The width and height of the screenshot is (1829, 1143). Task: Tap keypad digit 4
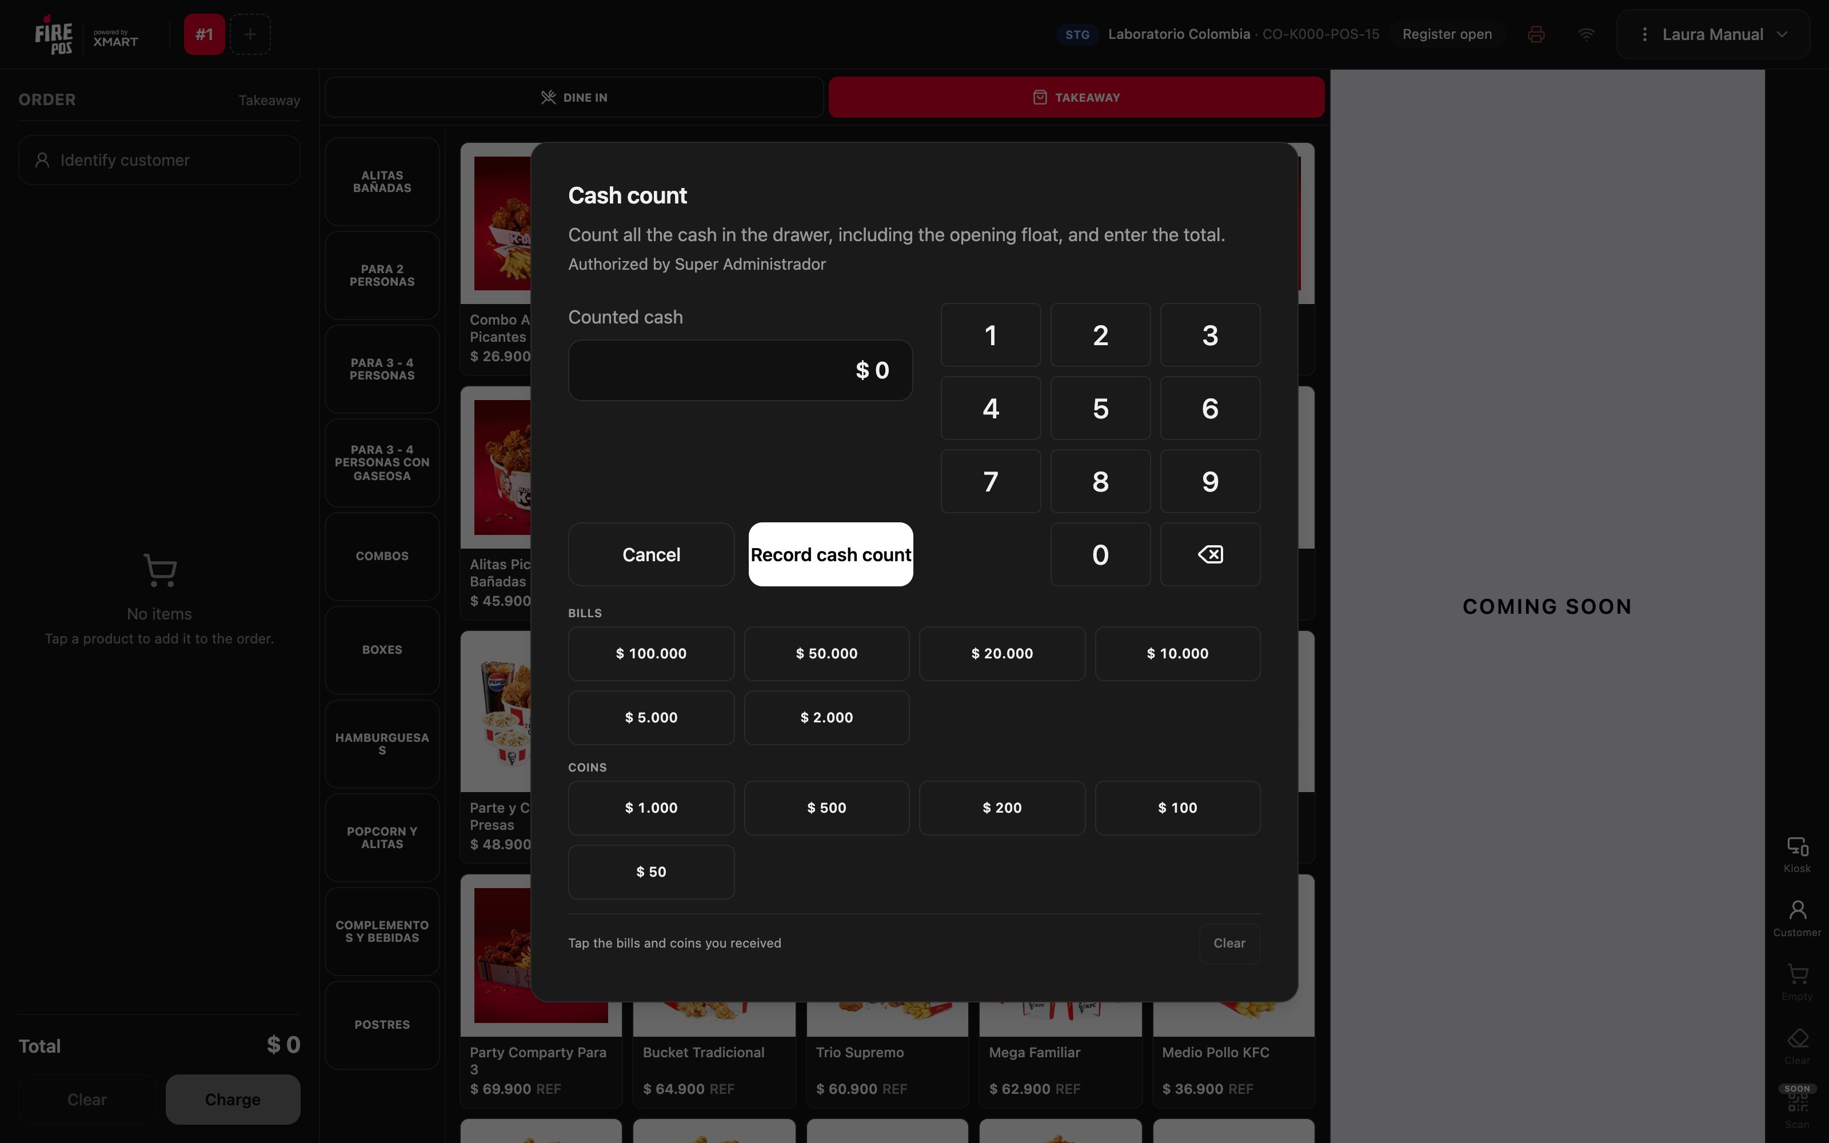[991, 408]
